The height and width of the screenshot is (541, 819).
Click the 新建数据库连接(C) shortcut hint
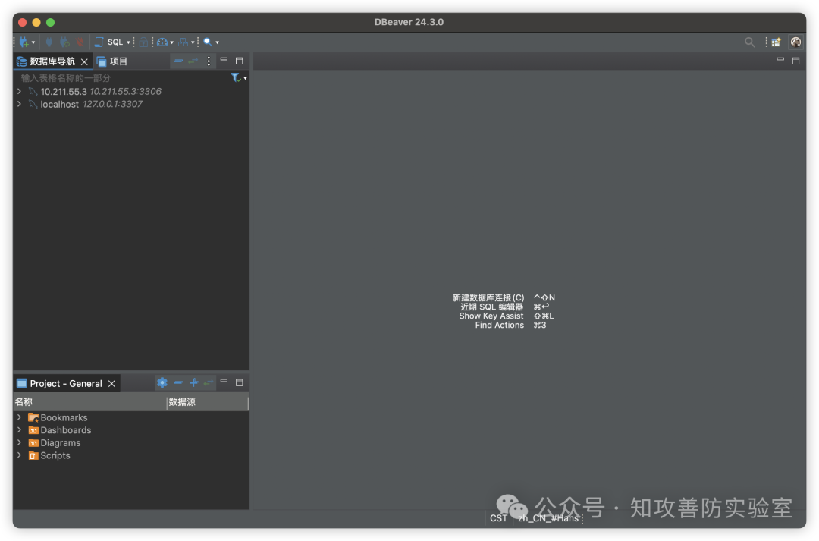click(x=488, y=297)
